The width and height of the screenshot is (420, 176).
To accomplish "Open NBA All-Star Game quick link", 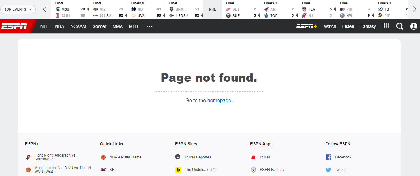I will pos(125,157).
